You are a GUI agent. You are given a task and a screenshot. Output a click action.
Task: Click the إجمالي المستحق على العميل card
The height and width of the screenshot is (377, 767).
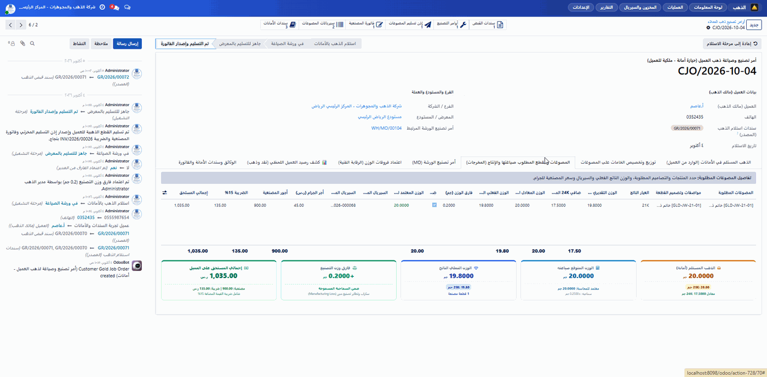coord(219,280)
